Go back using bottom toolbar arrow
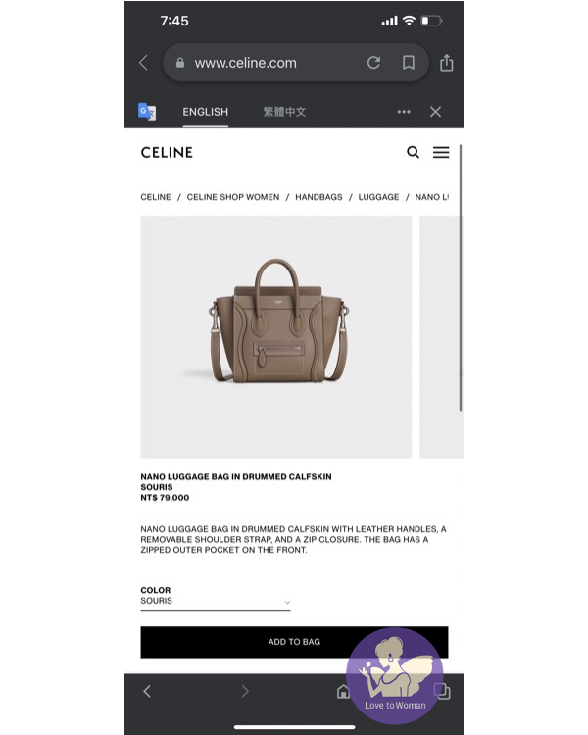Screen dimensions: 588x735 (147, 691)
